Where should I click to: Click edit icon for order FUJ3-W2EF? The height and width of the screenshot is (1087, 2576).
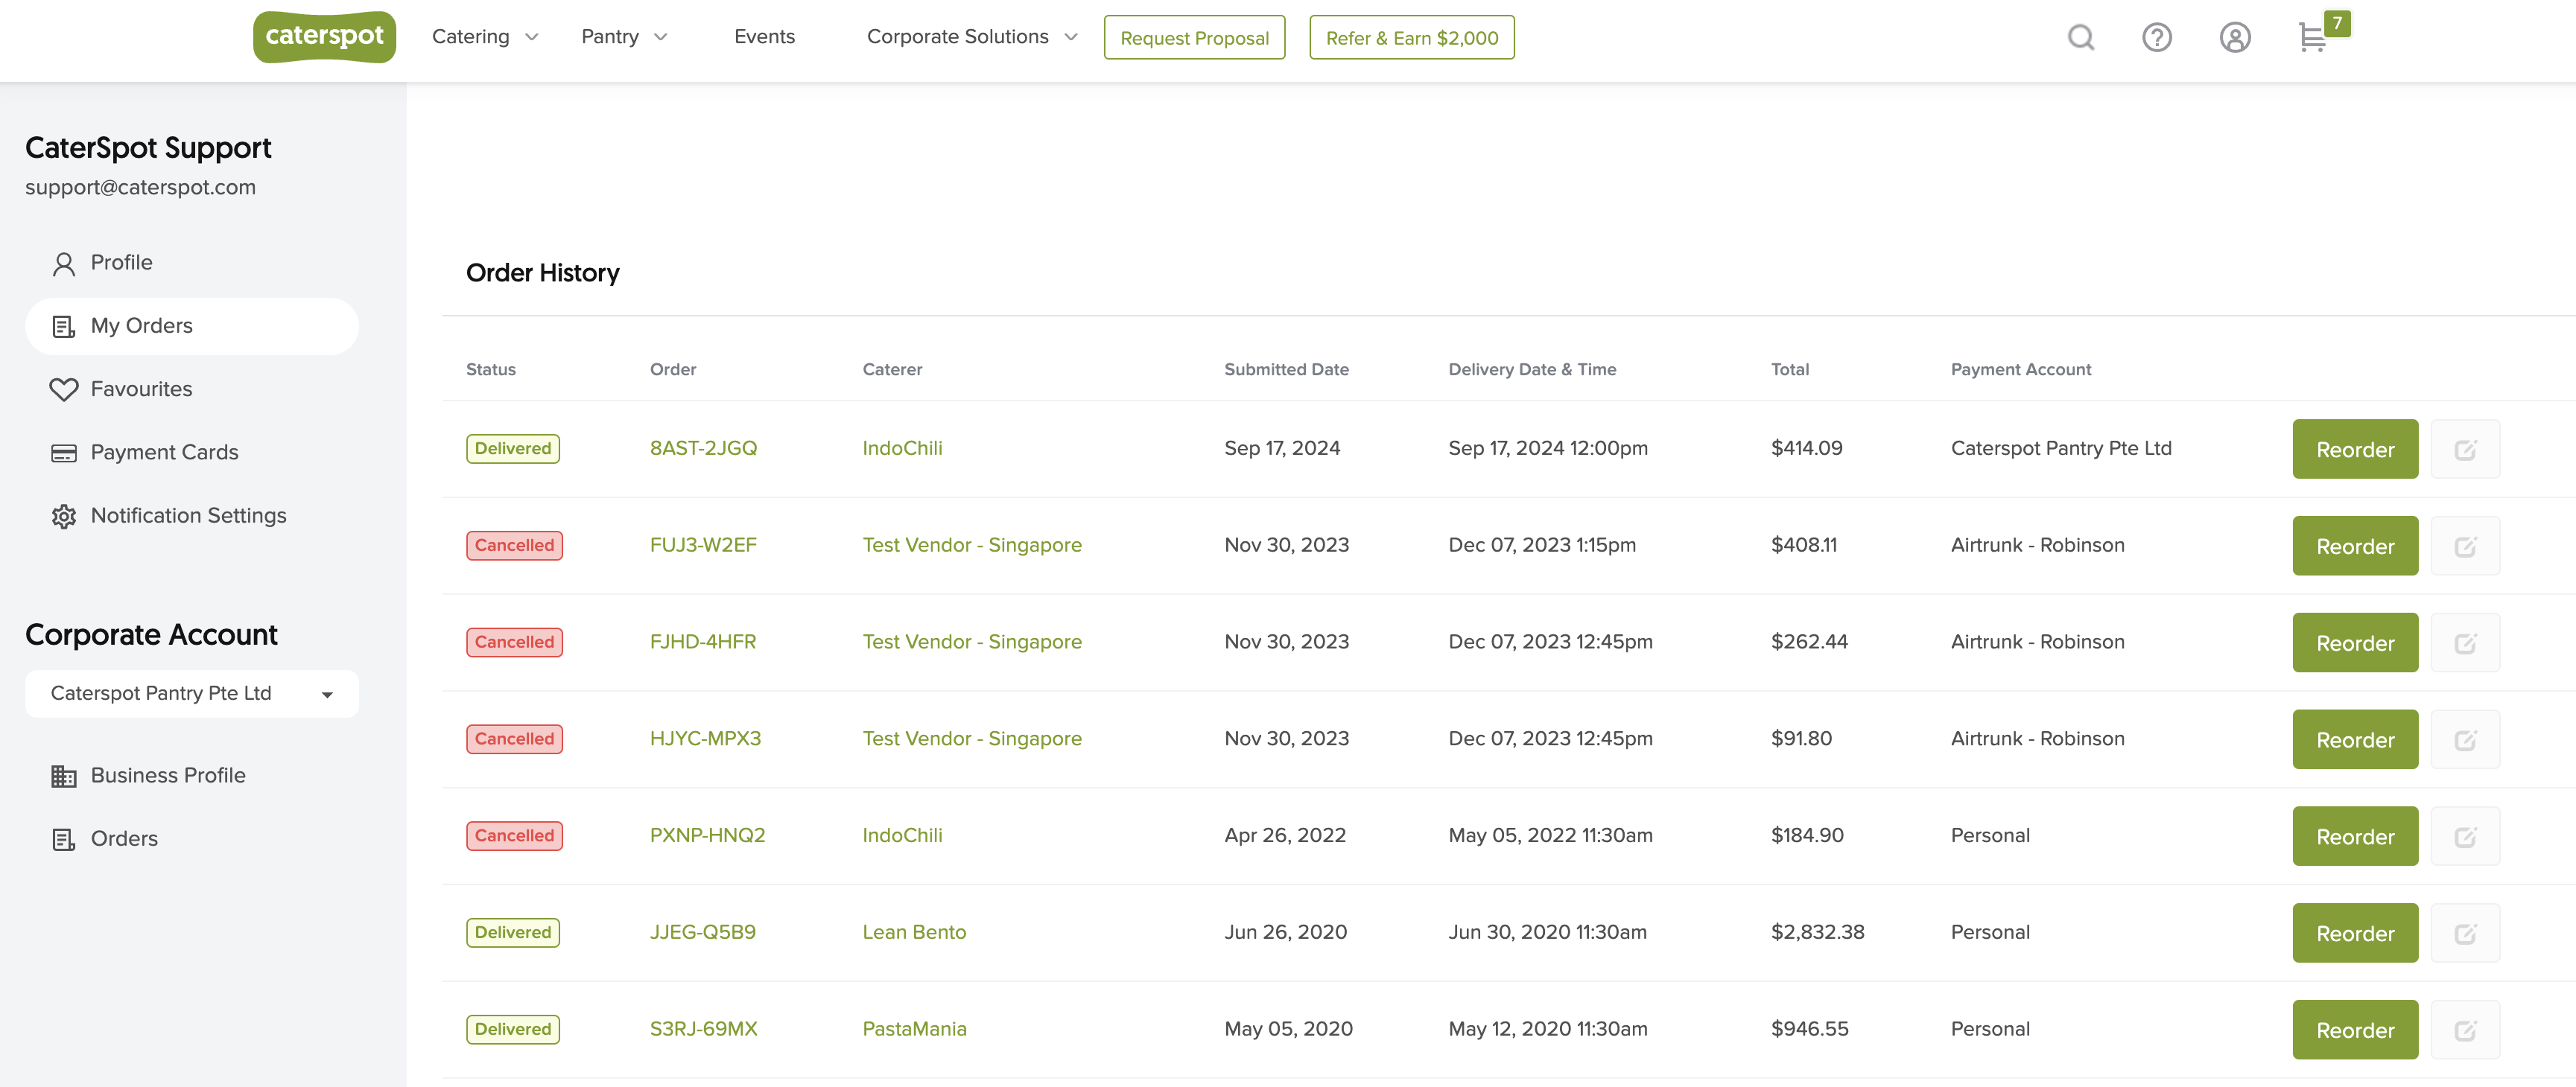tap(2465, 546)
